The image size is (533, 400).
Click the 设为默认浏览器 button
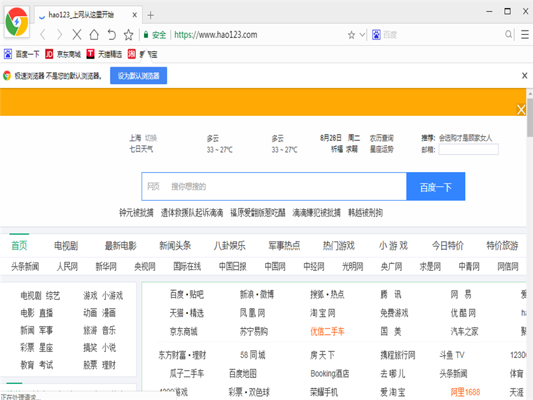pyautogui.click(x=139, y=75)
